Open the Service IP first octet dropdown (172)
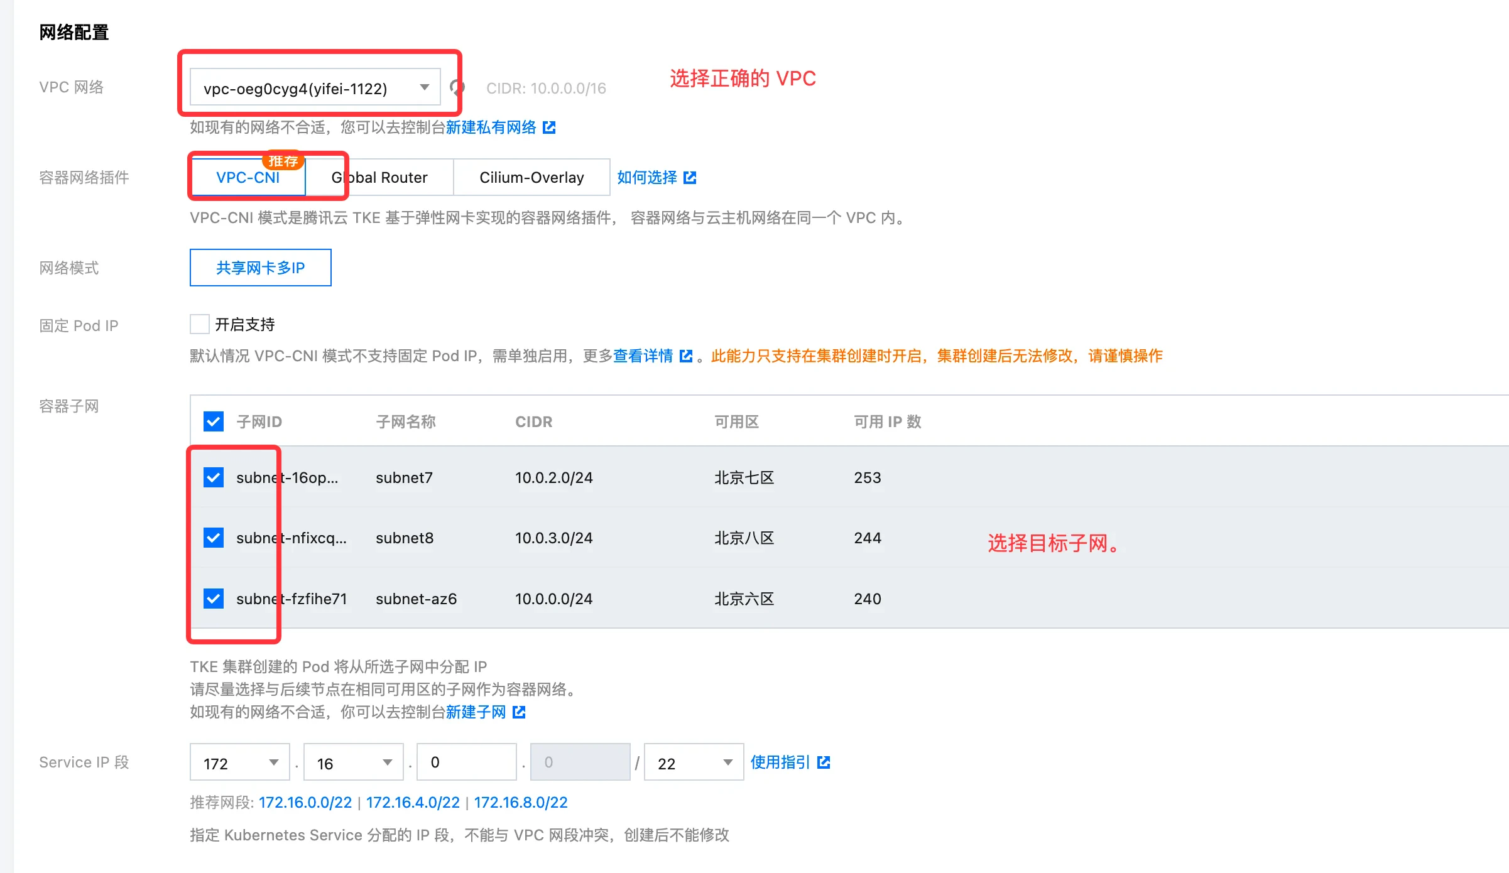1509x873 pixels. click(x=239, y=762)
